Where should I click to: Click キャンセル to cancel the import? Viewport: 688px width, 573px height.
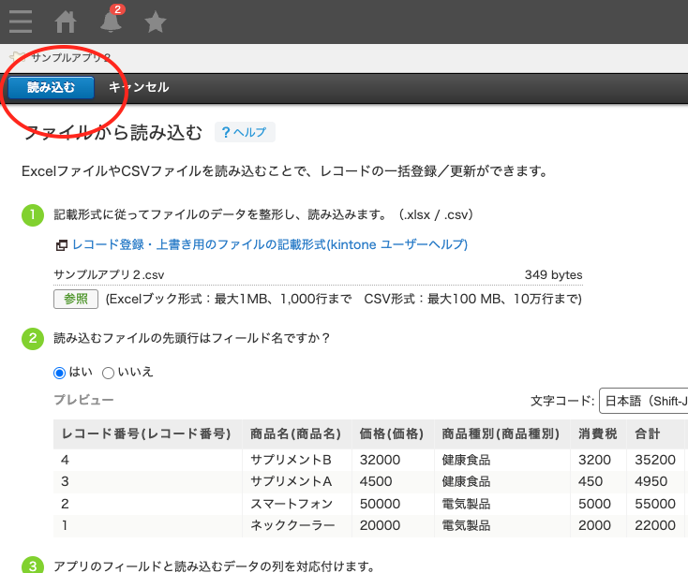(x=139, y=87)
